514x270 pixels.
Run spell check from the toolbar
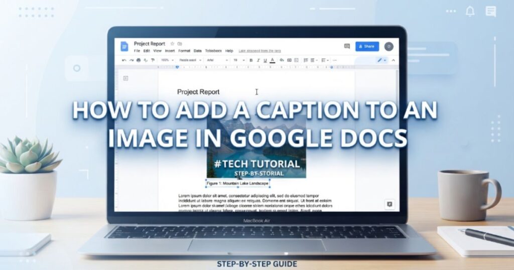tap(146, 60)
